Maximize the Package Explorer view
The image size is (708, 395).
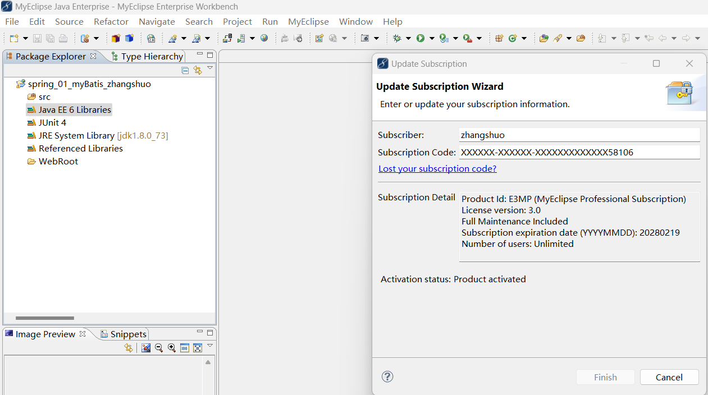tap(210, 55)
